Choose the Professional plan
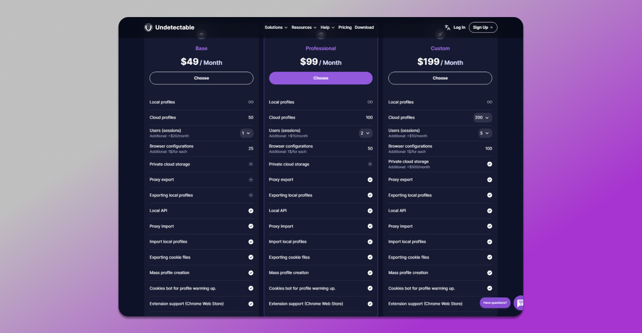The image size is (642, 333). [x=321, y=78]
